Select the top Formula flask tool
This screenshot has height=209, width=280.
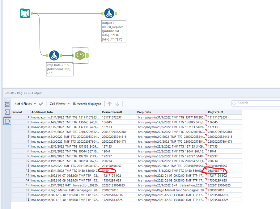(x=109, y=13)
